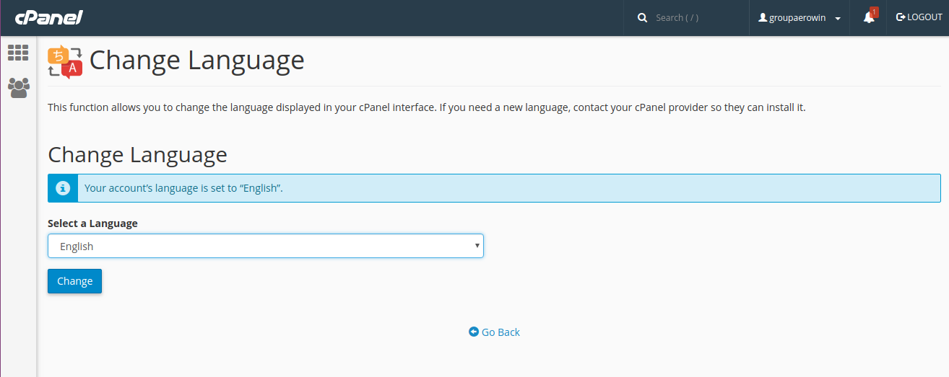Follow the Go Back link
This screenshot has width=949, height=377.
point(500,332)
